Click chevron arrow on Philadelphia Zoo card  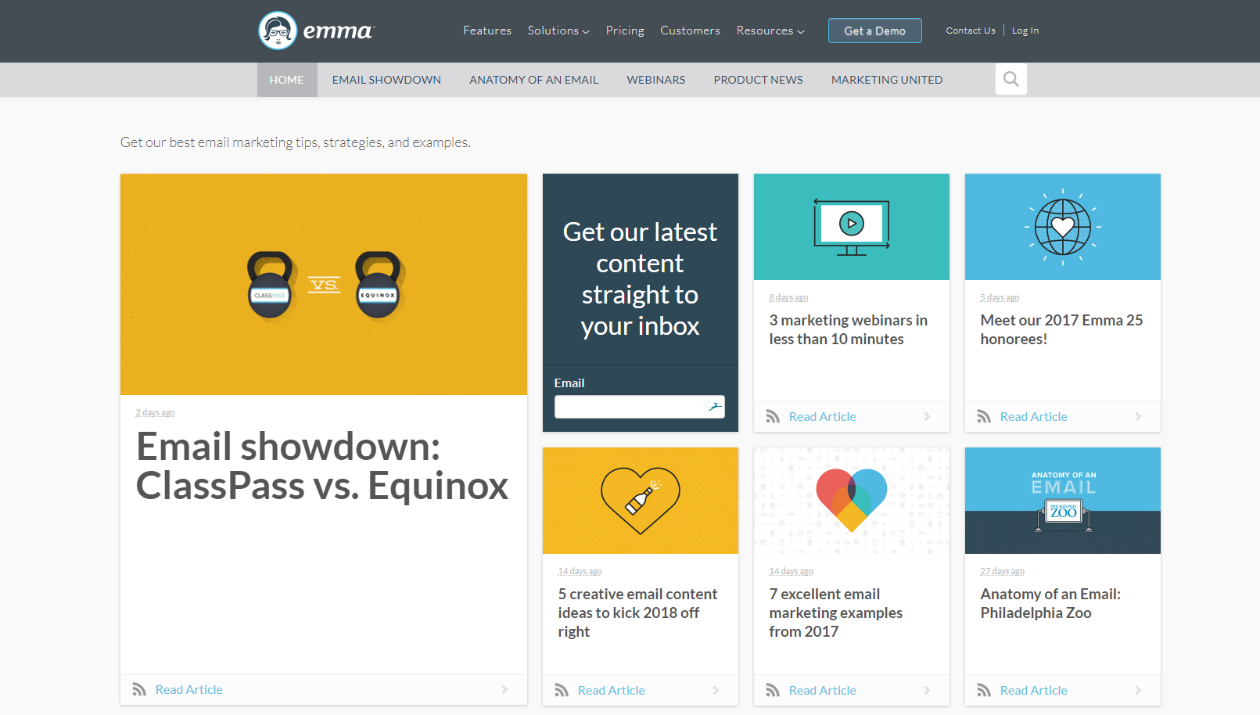(1138, 690)
